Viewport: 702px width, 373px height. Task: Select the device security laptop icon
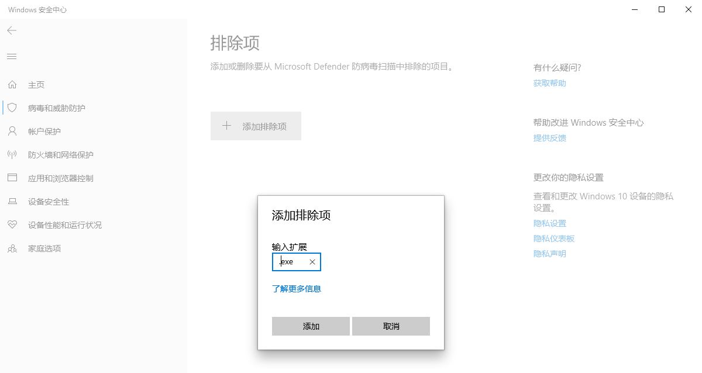coord(12,202)
